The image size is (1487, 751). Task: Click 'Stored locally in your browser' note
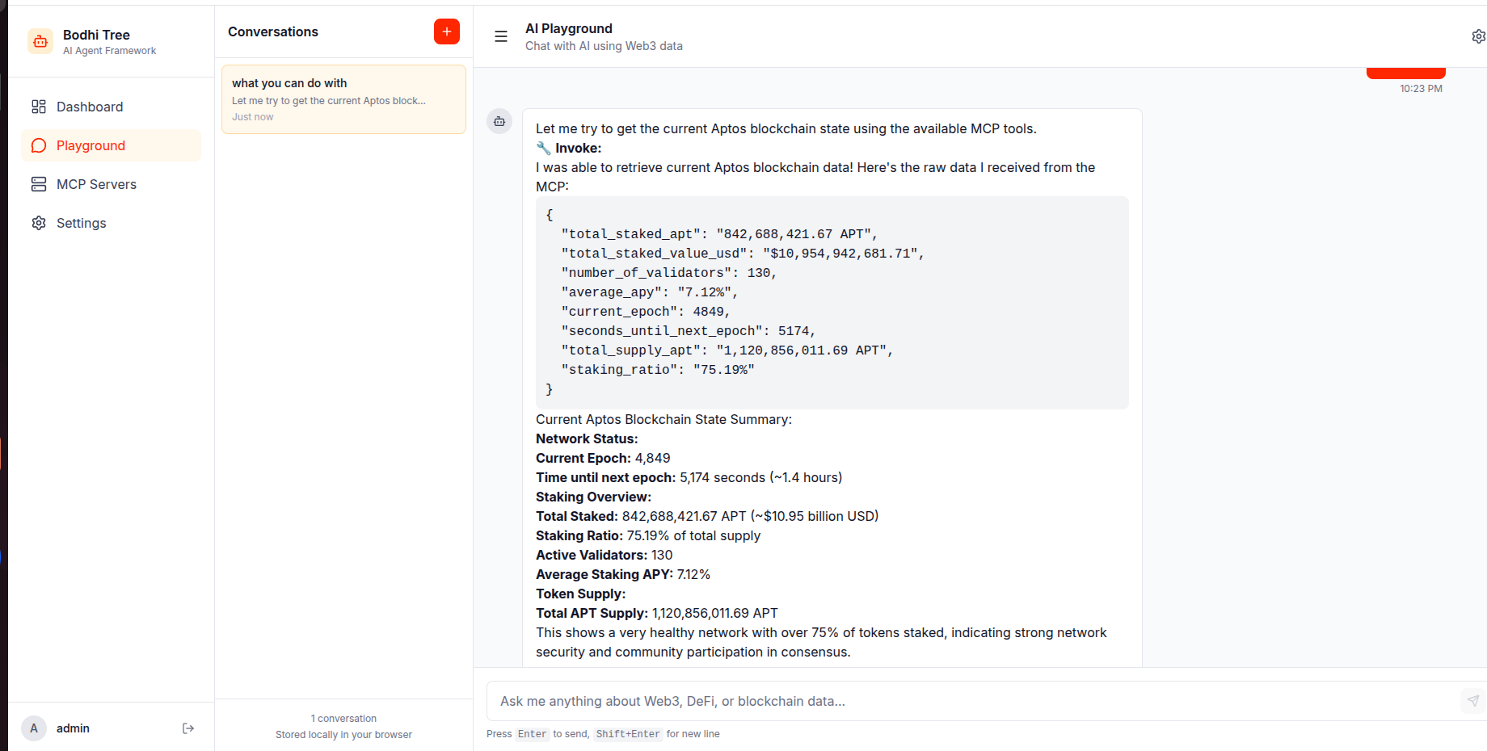[x=343, y=735]
